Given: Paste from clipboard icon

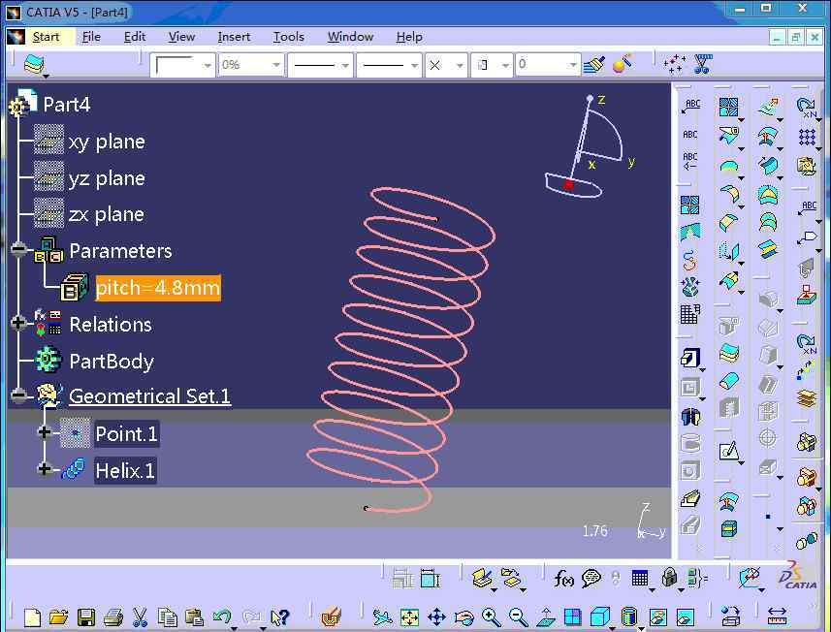Looking at the screenshot, I should click(x=195, y=617).
